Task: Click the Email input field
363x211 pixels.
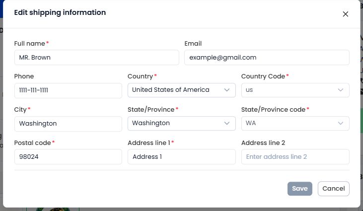Action: (x=267, y=58)
